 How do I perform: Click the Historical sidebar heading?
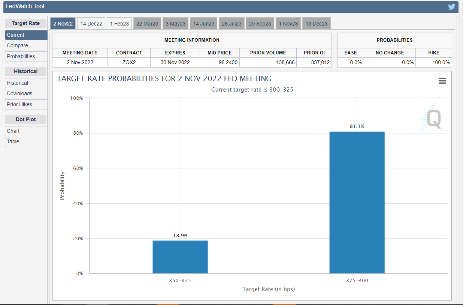click(x=26, y=71)
